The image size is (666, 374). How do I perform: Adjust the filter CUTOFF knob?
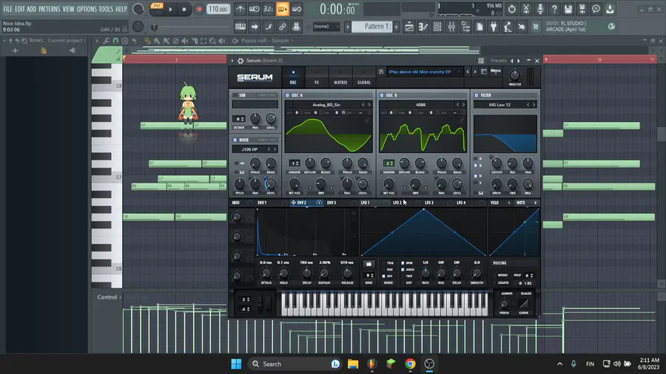(x=496, y=163)
